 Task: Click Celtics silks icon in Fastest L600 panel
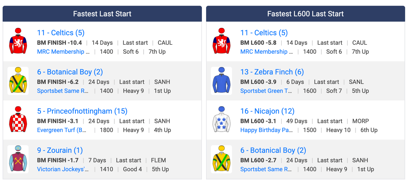click(221, 42)
